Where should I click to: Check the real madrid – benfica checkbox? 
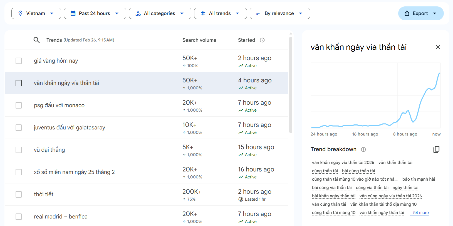point(19,217)
